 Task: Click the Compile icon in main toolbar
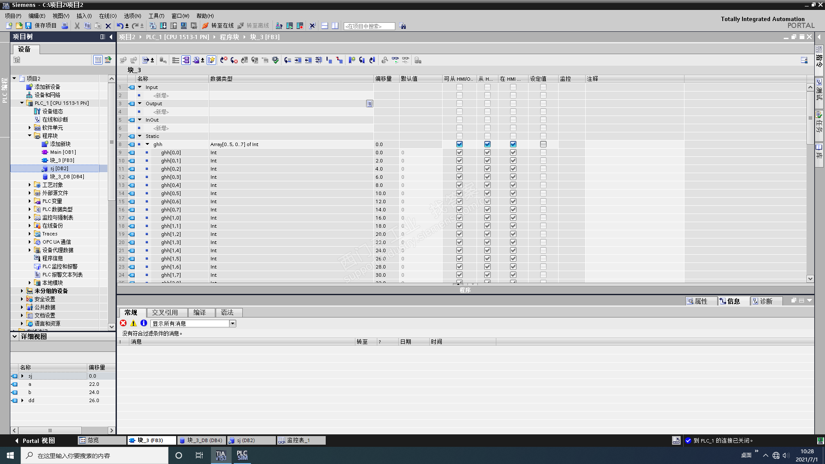point(153,26)
